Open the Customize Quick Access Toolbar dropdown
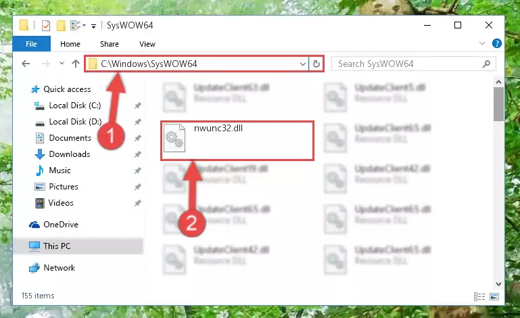Viewport: 520px width, 318px height. pyautogui.click(x=94, y=26)
